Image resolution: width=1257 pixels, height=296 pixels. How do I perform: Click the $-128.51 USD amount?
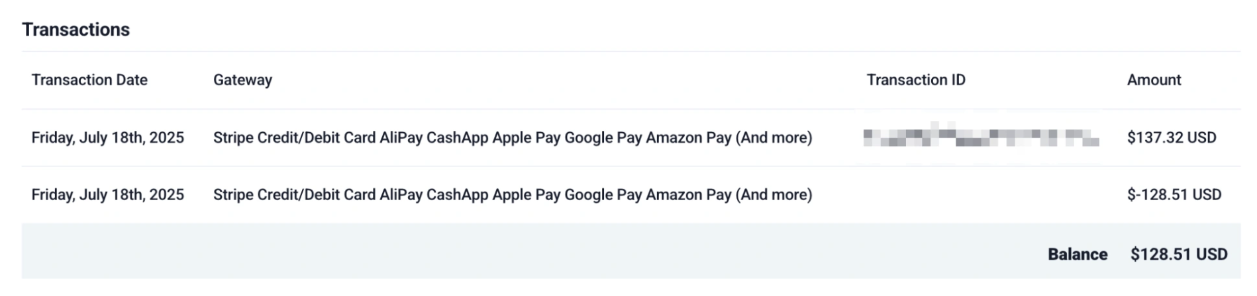[1174, 194]
